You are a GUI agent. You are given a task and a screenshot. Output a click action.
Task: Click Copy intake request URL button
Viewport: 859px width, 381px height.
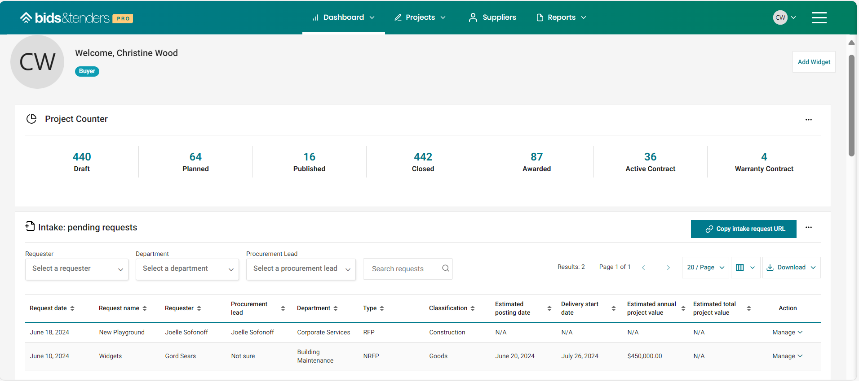(744, 229)
